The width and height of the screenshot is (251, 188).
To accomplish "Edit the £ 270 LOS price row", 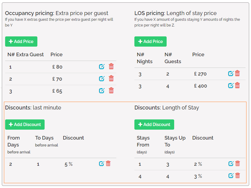I will 231,73.
